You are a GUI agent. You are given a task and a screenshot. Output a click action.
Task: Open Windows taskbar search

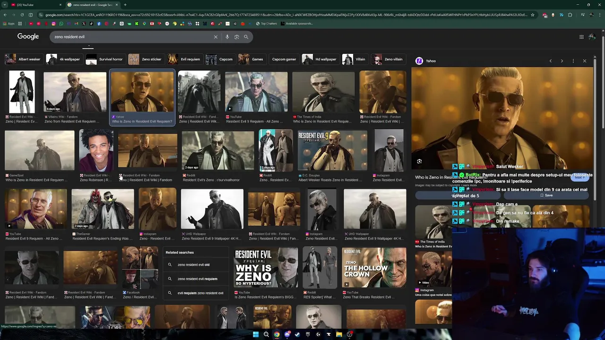(x=266, y=334)
